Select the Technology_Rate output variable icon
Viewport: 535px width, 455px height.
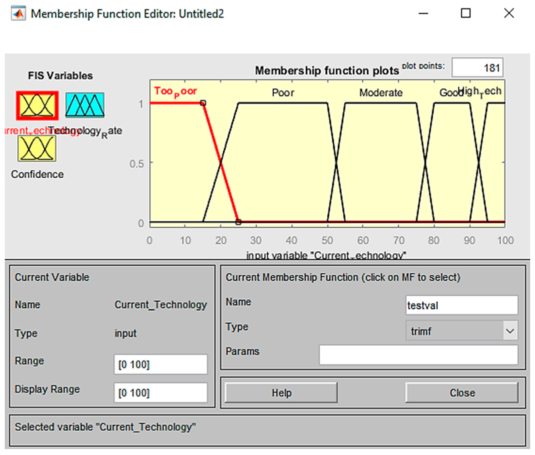(x=85, y=105)
